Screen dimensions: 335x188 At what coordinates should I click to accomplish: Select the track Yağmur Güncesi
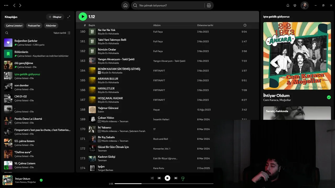tap(108, 108)
